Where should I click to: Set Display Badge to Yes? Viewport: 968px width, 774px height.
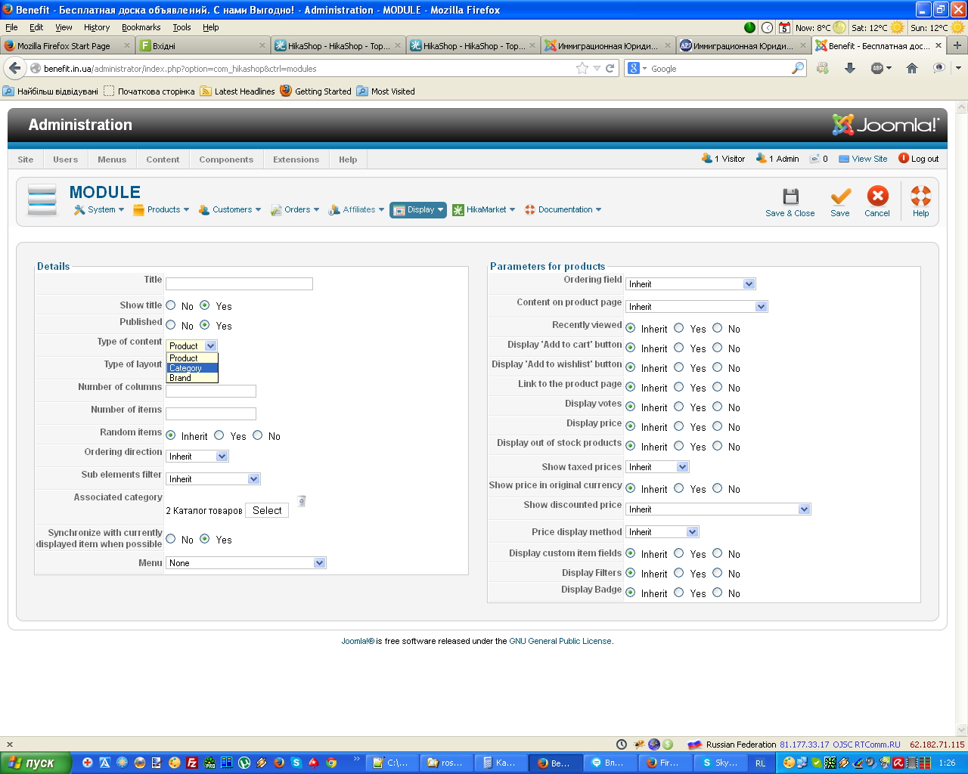pos(679,593)
